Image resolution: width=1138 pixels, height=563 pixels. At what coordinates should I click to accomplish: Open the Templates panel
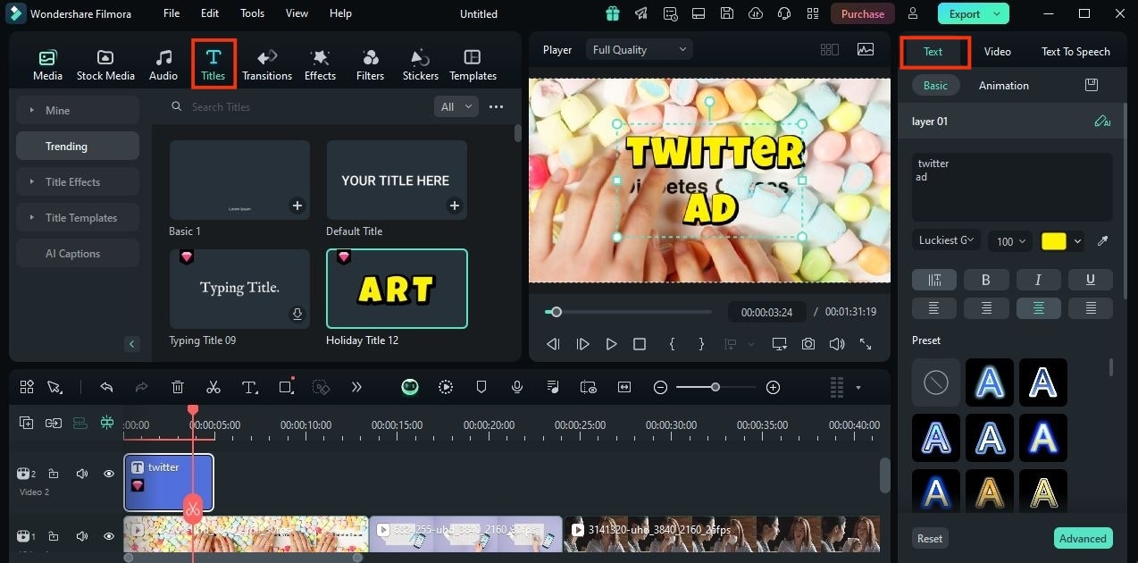[x=473, y=65]
